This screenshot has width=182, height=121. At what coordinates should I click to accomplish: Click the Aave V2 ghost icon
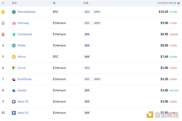click(x=14, y=102)
